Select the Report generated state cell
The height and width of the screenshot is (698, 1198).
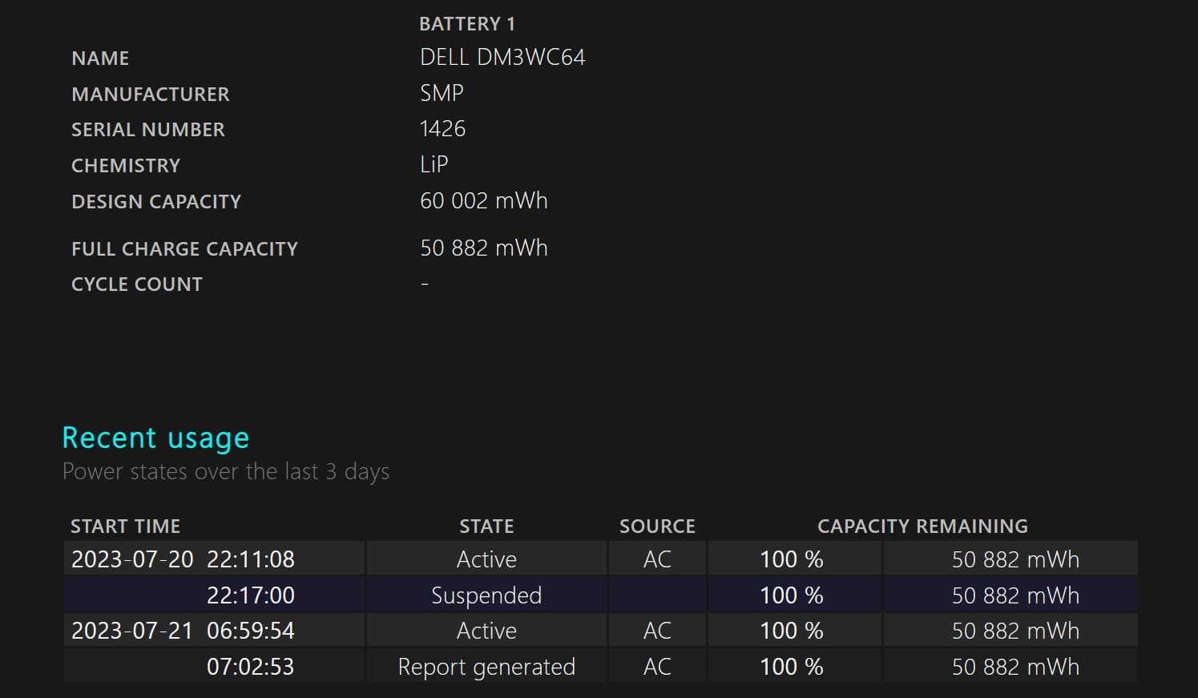click(486, 667)
